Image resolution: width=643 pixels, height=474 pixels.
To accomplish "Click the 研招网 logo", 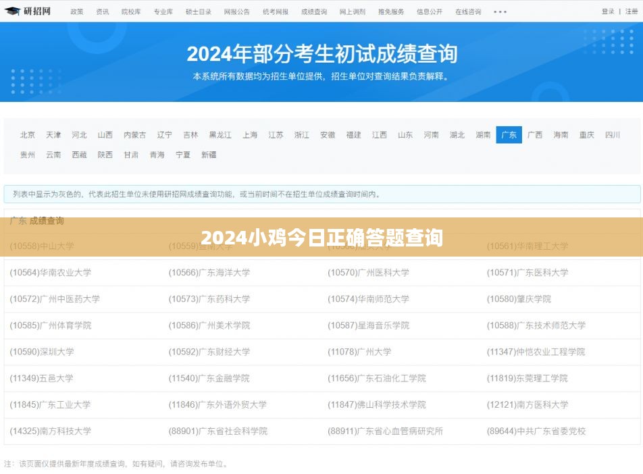I will coord(28,11).
